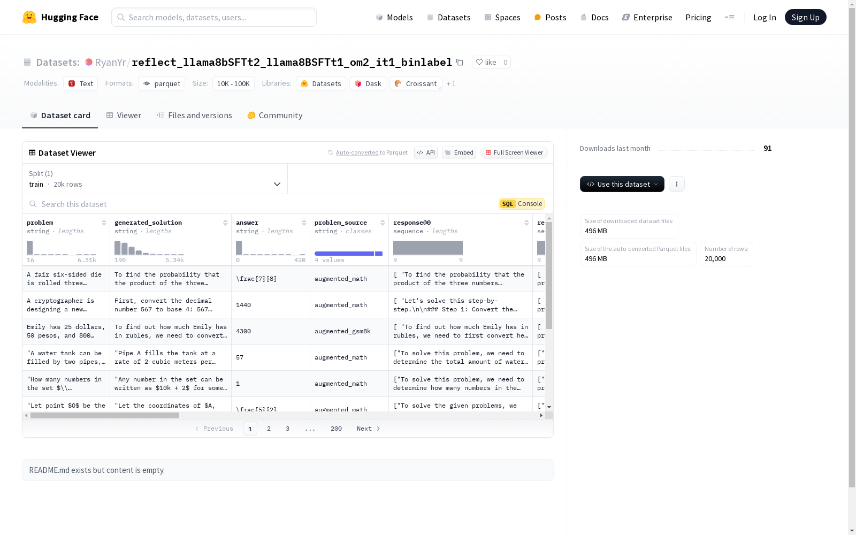856x535 pixels.
Task: Click the Hugging Face logo icon
Action: [x=29, y=17]
